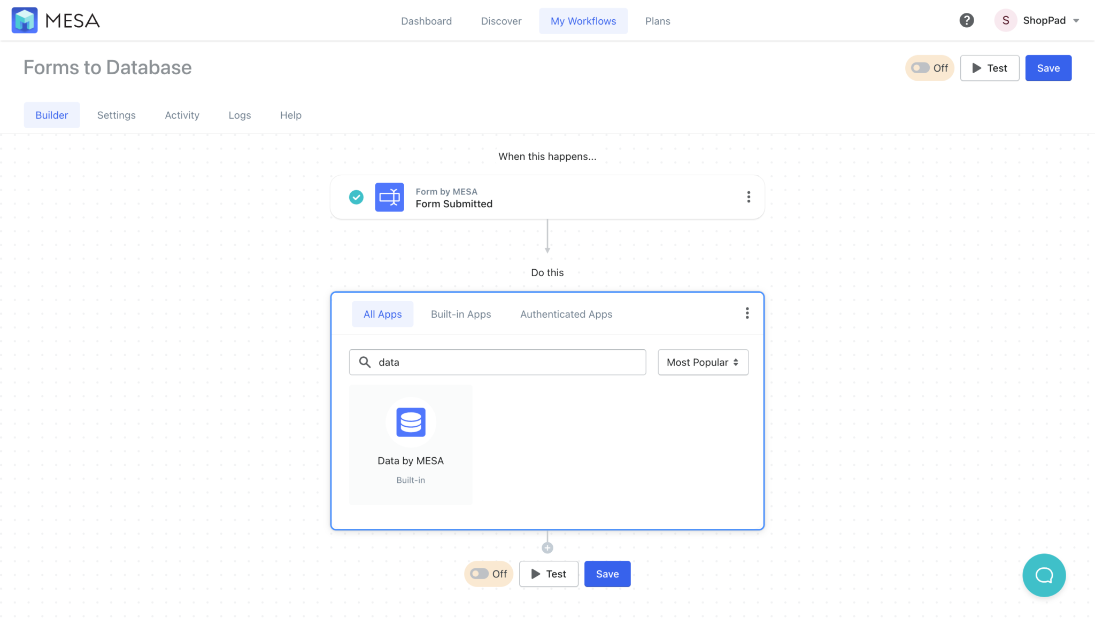Screen dimensions: 1095x626
Task: Open the Logs tab
Action: [239, 115]
